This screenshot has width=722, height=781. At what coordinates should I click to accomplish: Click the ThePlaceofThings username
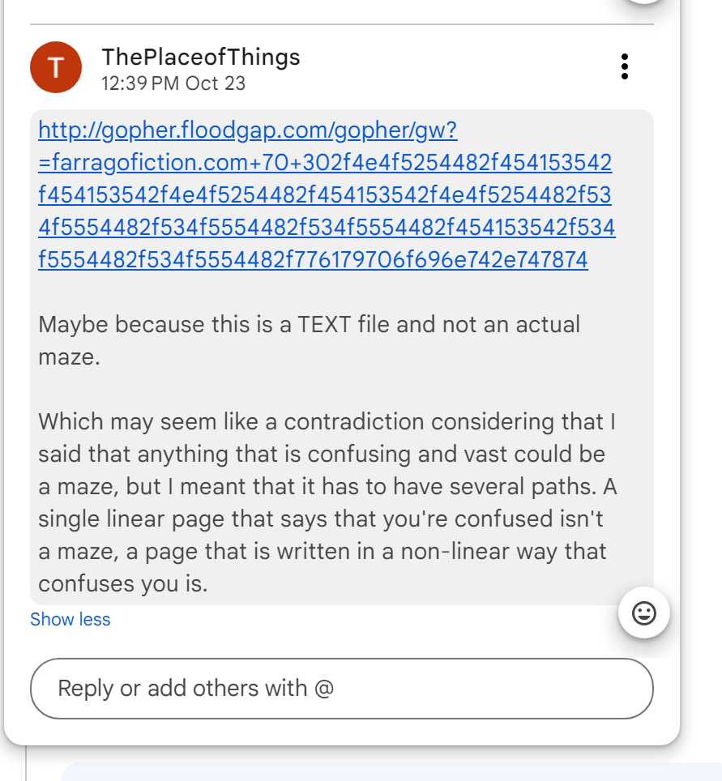pyautogui.click(x=200, y=57)
